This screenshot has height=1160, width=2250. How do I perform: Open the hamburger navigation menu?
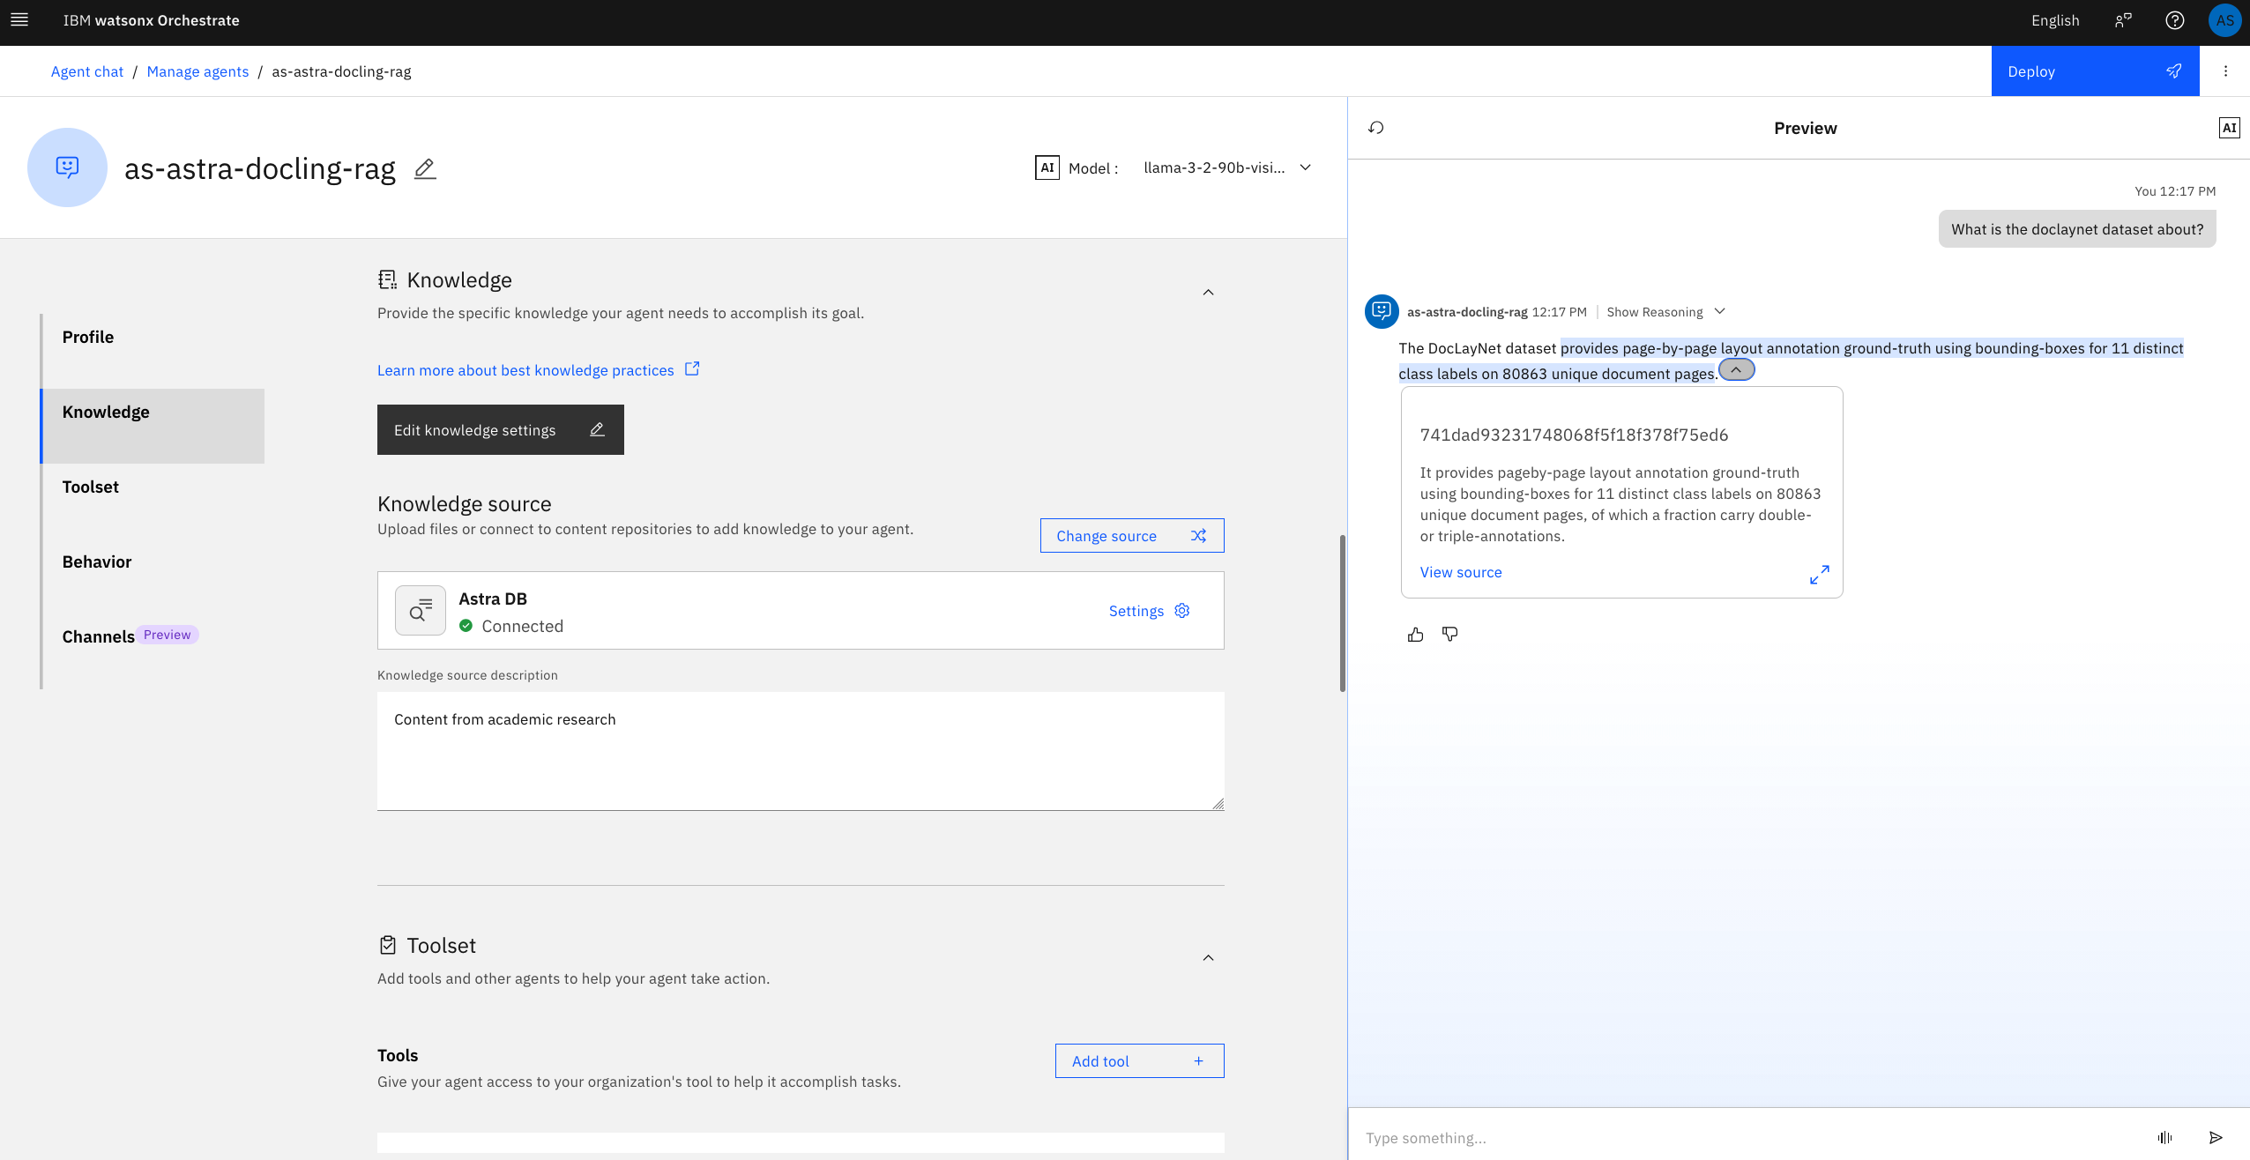(x=19, y=20)
